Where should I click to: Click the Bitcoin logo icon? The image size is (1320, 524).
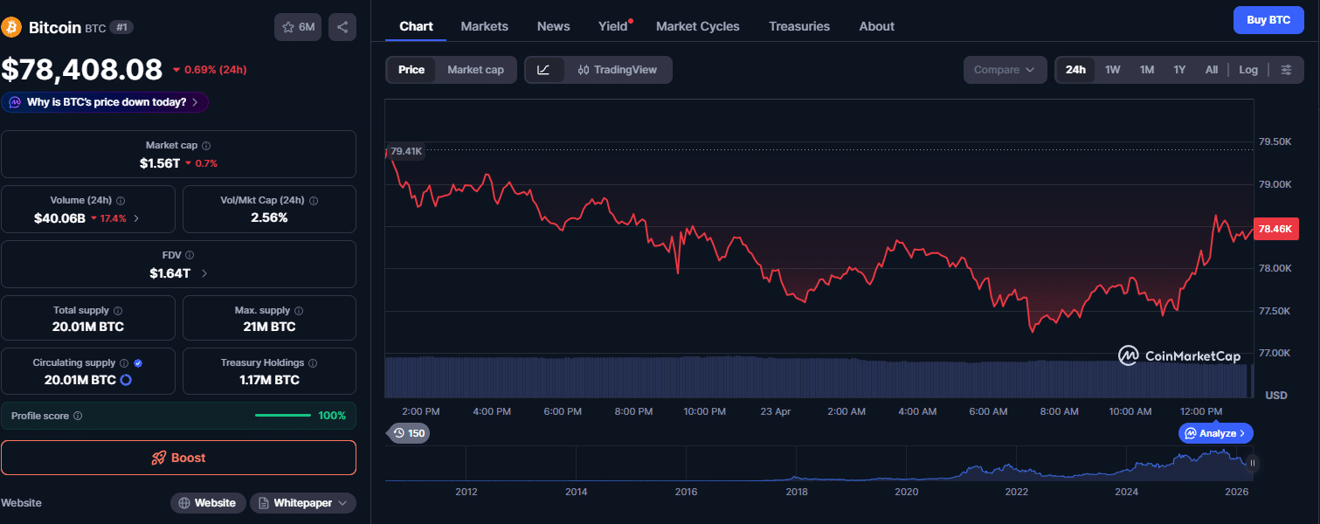(x=12, y=26)
